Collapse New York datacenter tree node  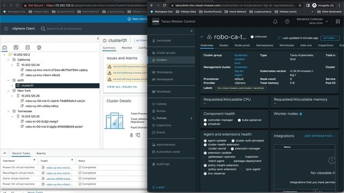point(9,91)
